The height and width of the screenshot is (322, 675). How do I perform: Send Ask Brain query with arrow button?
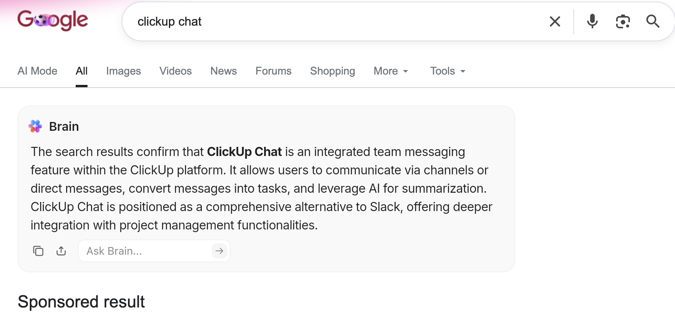219,251
